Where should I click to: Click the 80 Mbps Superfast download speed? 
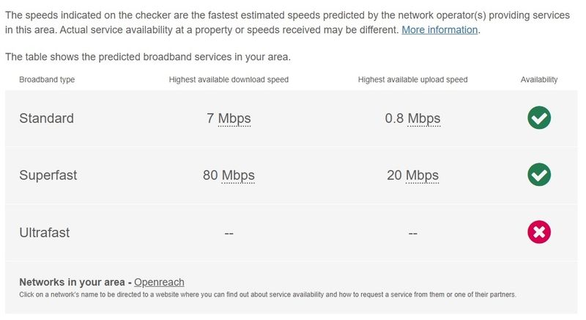229,175
